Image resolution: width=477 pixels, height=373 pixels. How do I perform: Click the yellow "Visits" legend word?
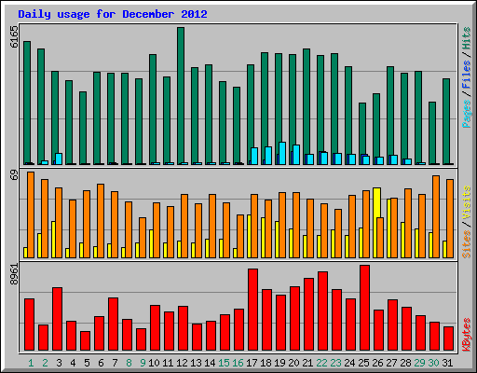click(x=467, y=203)
